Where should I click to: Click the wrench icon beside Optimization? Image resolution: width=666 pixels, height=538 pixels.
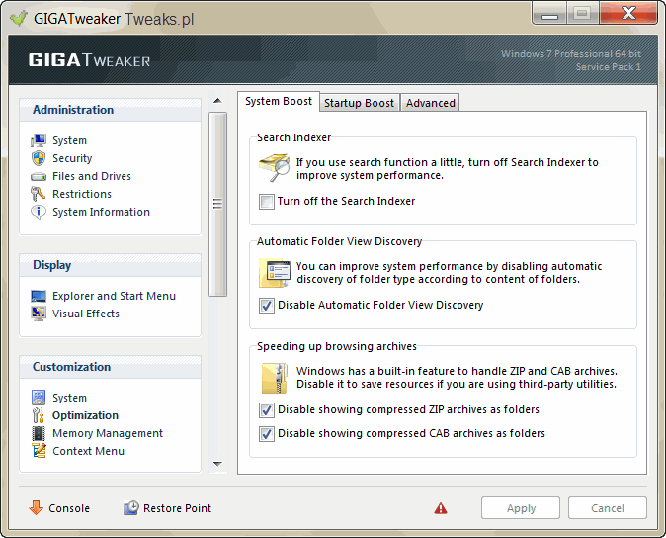(39, 415)
